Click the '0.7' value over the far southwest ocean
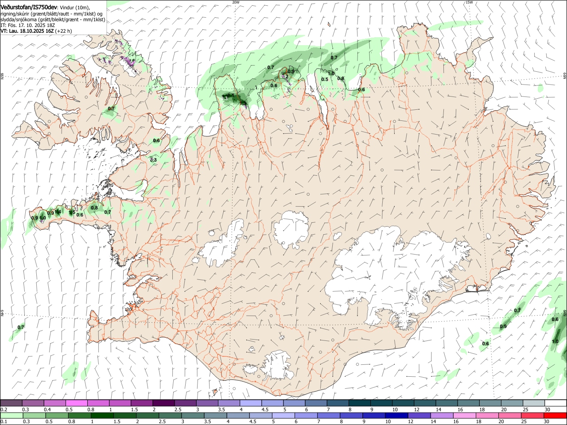Viewport: 567px width, 425px height. [x=21, y=328]
